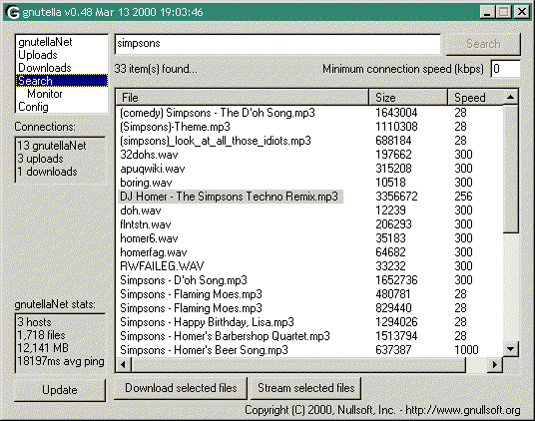The width and height of the screenshot is (535, 421).
Task: Select the homer6.wav file
Action: pos(149,238)
